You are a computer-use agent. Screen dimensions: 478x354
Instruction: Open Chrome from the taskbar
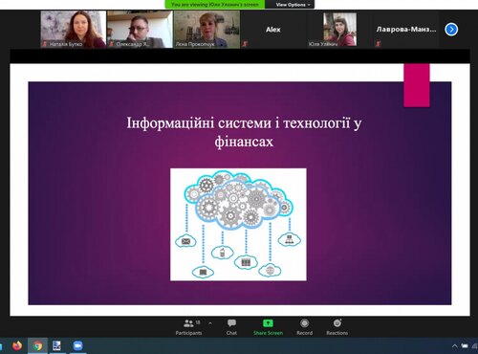point(37,345)
